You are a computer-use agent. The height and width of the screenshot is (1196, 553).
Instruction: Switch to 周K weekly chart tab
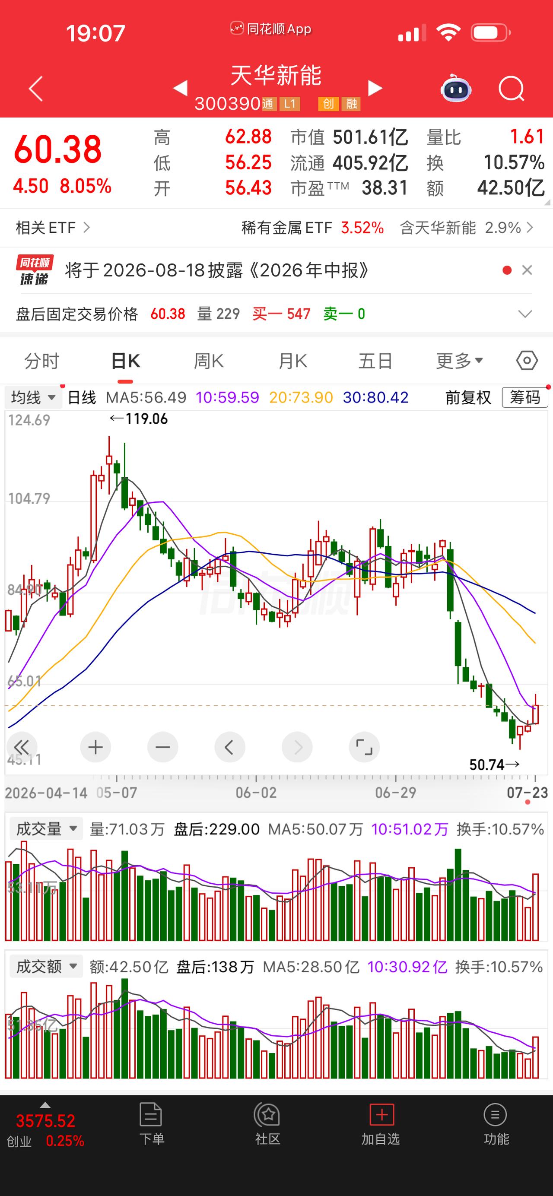pyautogui.click(x=209, y=361)
